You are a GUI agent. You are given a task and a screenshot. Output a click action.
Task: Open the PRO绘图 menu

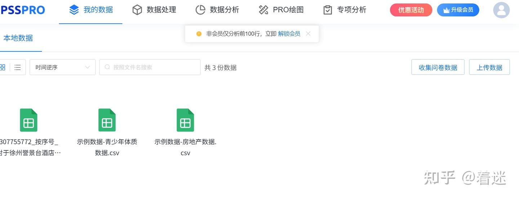tap(281, 10)
